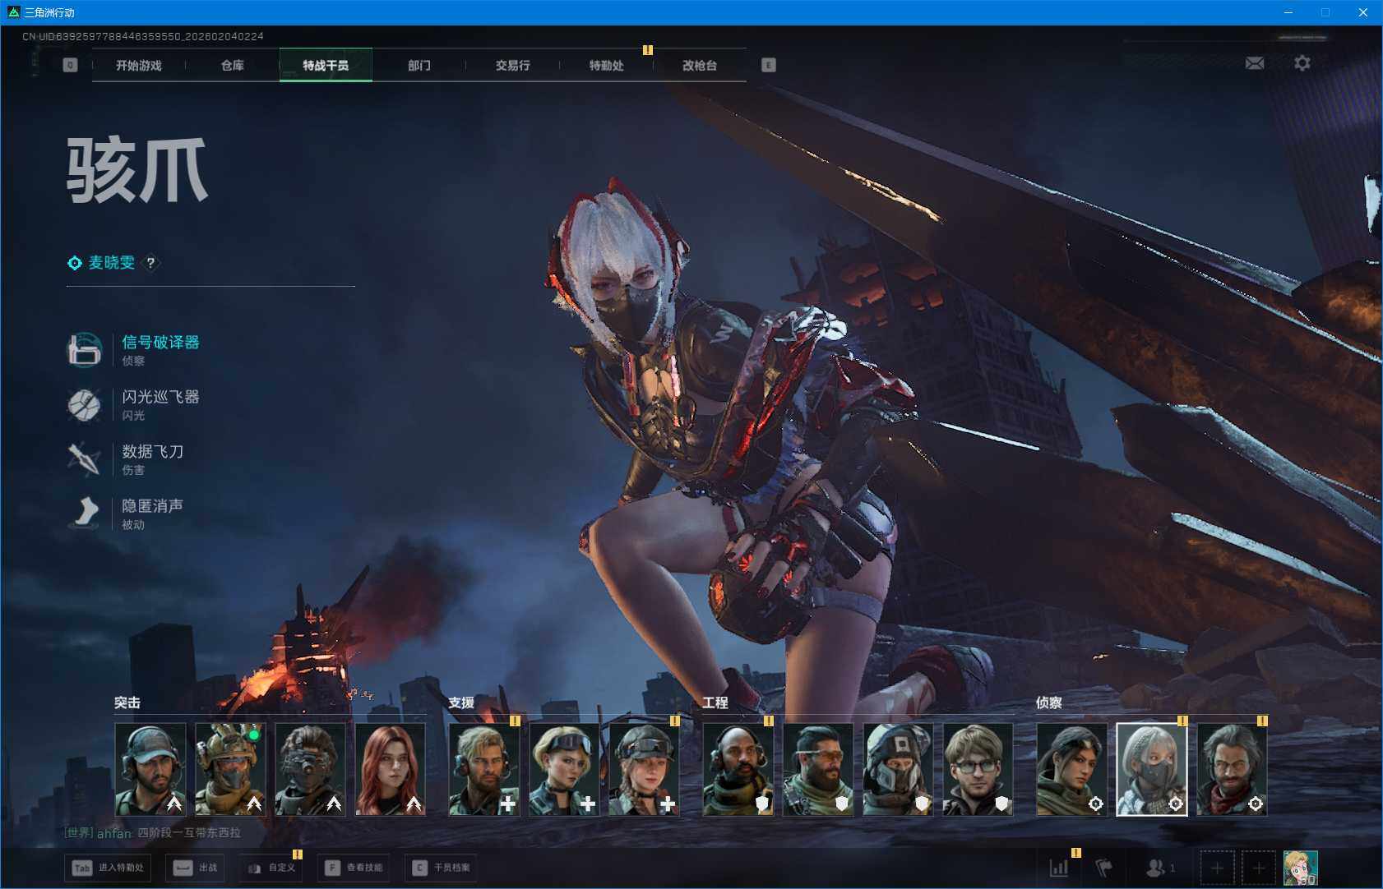Switch to the 仓库 tab
The height and width of the screenshot is (889, 1383).
pyautogui.click(x=233, y=65)
